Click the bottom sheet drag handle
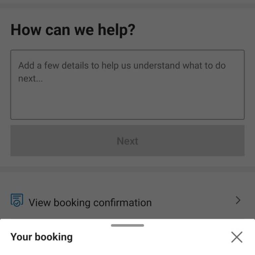Screen dimensions: 255x255 point(127,225)
